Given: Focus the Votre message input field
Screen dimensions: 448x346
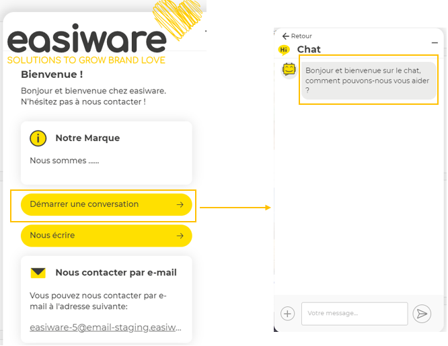Looking at the screenshot, I should (354, 314).
